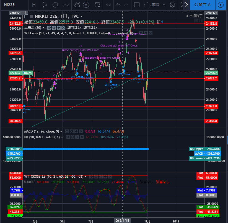Create an alert with the alarm-clock icon

[97, 5]
